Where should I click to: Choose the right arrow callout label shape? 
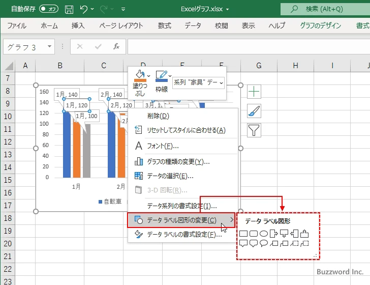pyautogui.click(x=274, y=234)
